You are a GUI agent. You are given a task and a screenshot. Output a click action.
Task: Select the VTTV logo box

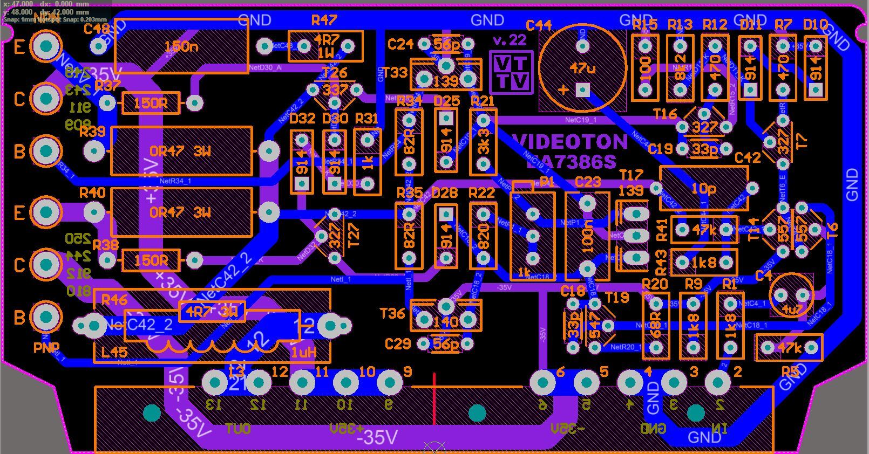click(x=511, y=72)
